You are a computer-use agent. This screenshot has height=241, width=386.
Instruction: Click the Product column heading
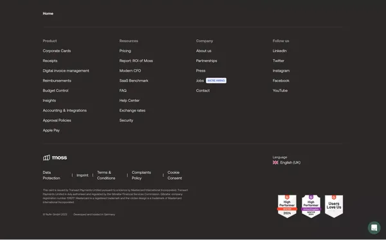[x=50, y=41]
